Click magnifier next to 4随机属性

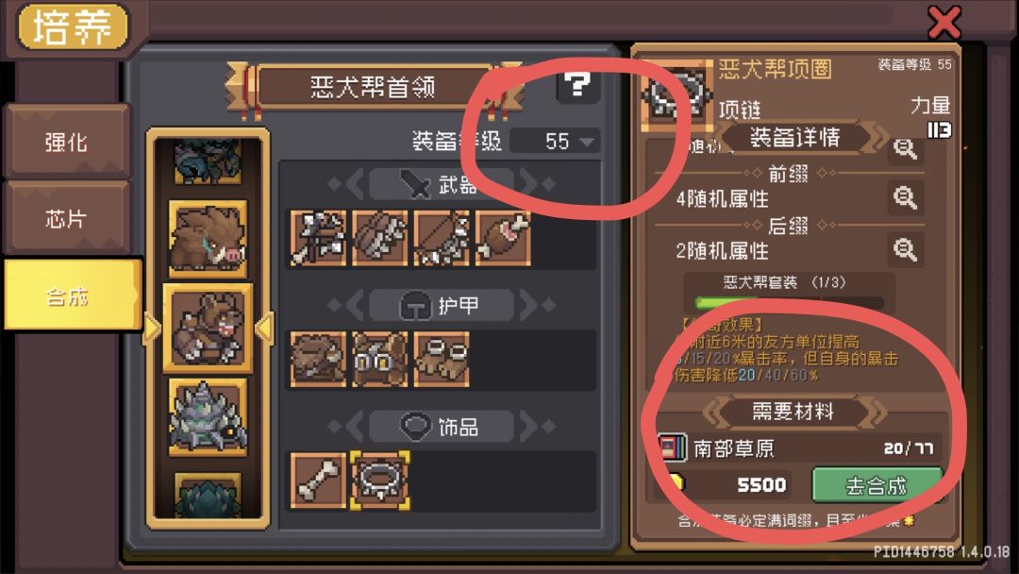pos(905,197)
